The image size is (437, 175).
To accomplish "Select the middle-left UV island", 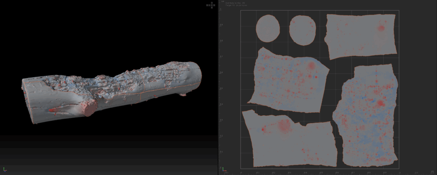I will coord(288,82).
